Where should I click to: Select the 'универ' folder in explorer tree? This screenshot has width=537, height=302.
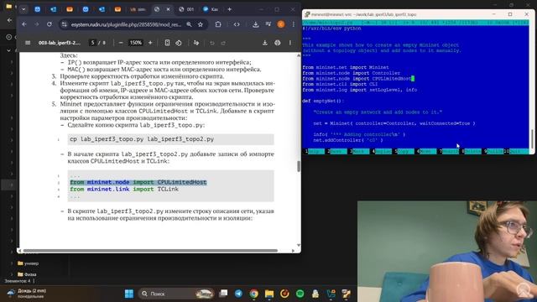[x=28, y=263]
